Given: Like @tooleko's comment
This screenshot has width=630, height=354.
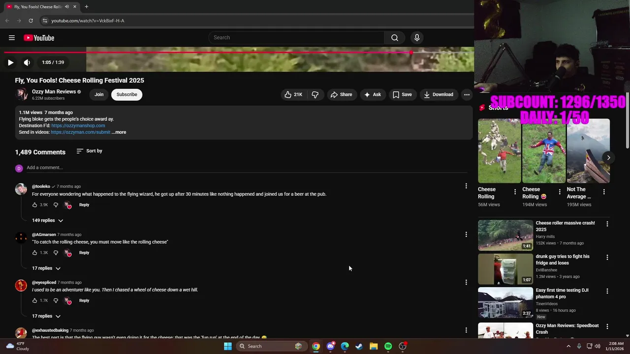Looking at the screenshot, I should click(x=34, y=205).
